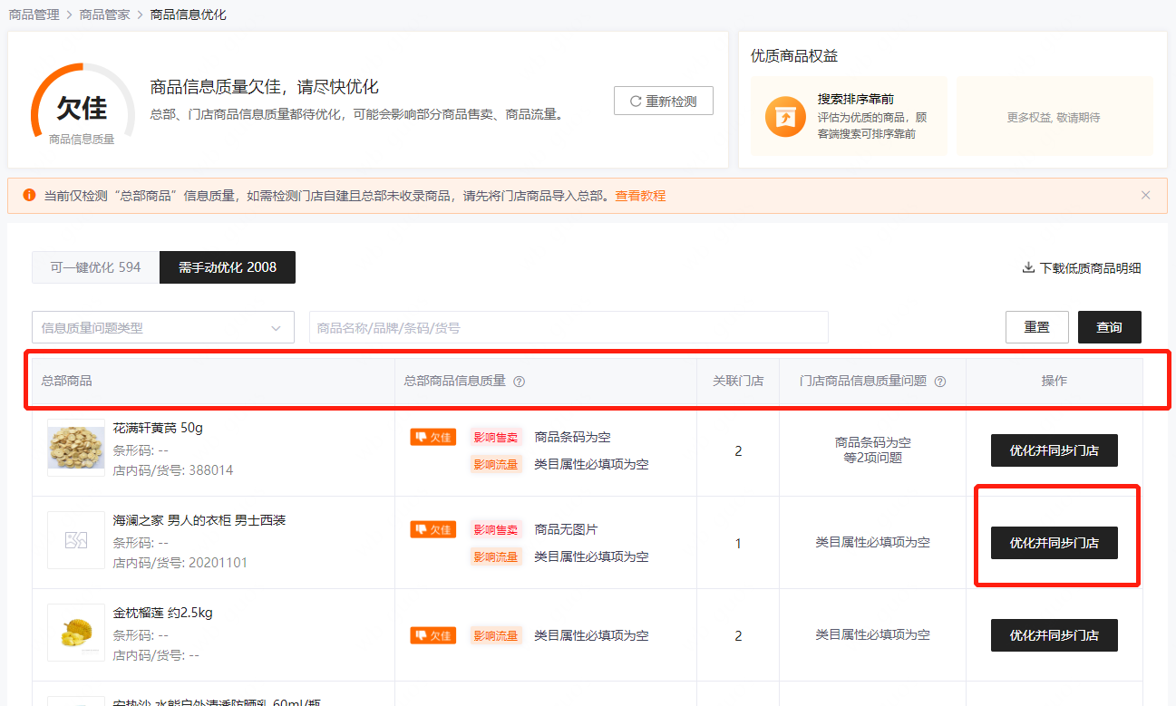Open the 金枕榴莲 durian thumbnail

click(76, 633)
